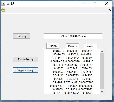Select the value 0.98597 in results

point(87,58)
